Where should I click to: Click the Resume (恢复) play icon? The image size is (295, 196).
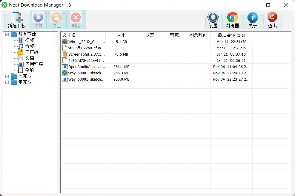pos(38,17)
